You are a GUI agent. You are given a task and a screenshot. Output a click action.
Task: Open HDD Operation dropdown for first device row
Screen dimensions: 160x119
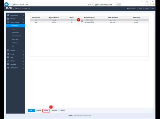[113, 20]
